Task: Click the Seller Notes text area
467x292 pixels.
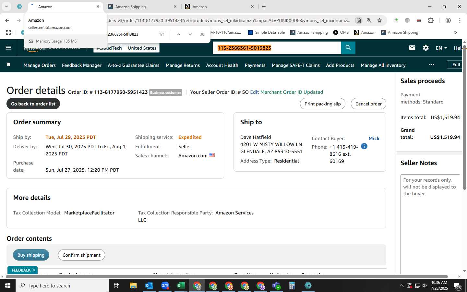Action: click(430, 224)
